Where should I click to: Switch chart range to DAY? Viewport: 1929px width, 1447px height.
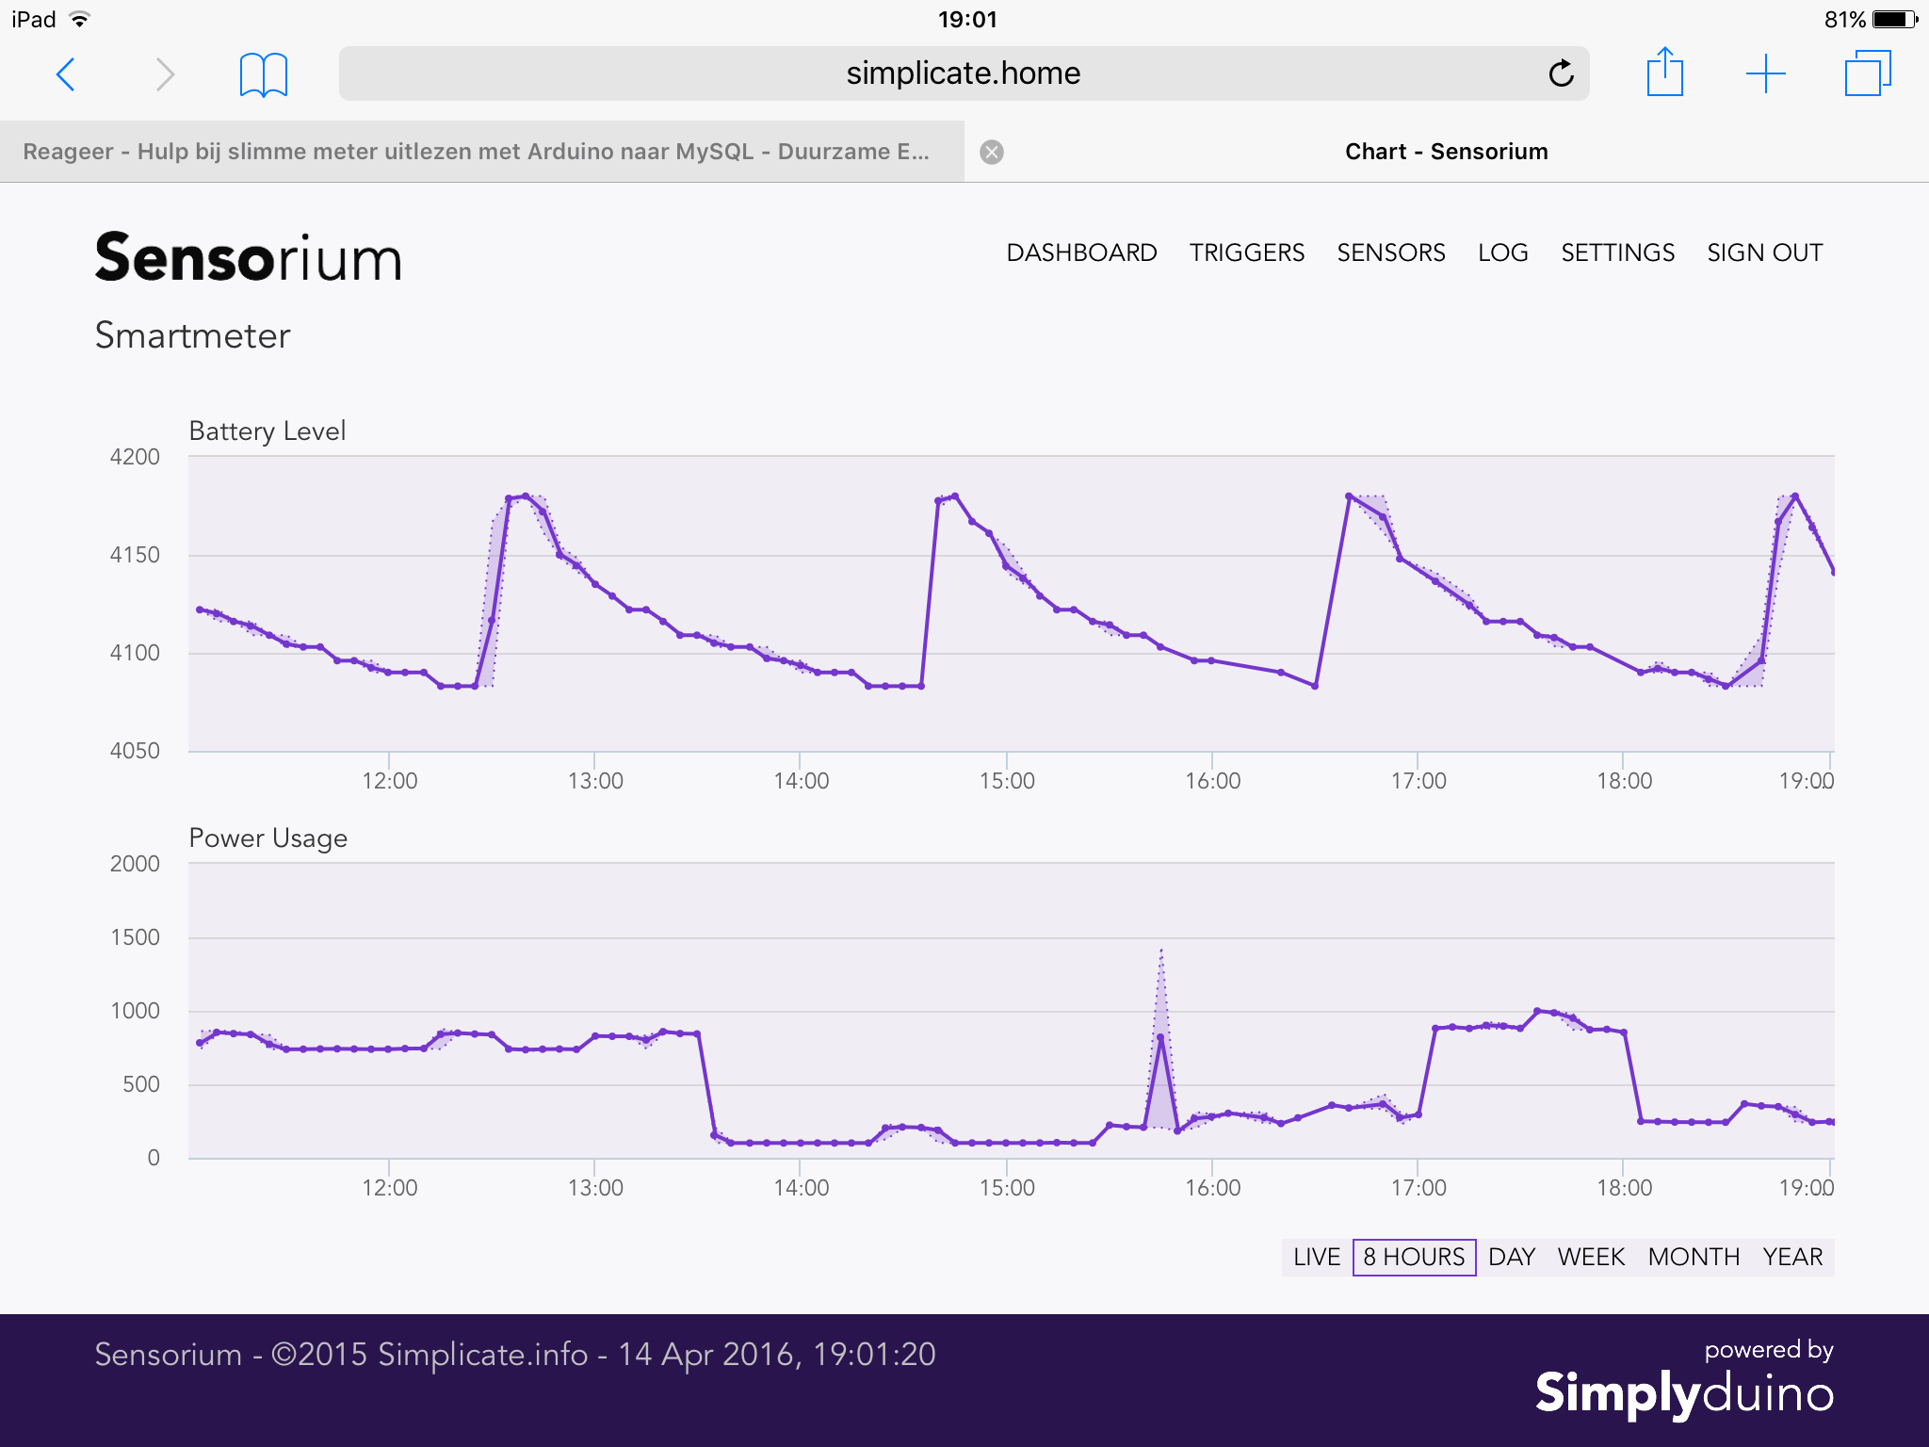point(1511,1257)
